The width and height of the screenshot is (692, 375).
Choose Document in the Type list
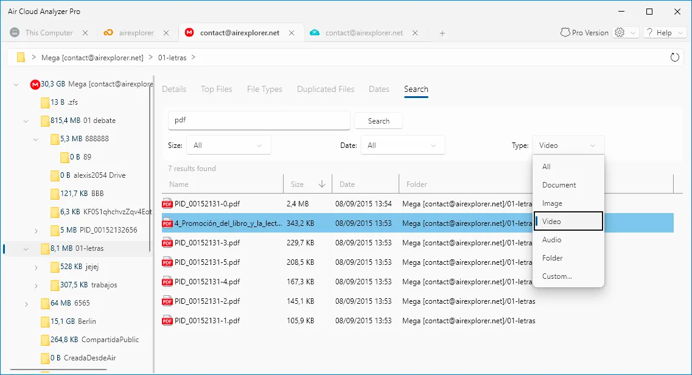tap(568, 185)
